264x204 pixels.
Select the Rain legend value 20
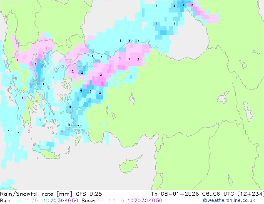coord(53,201)
